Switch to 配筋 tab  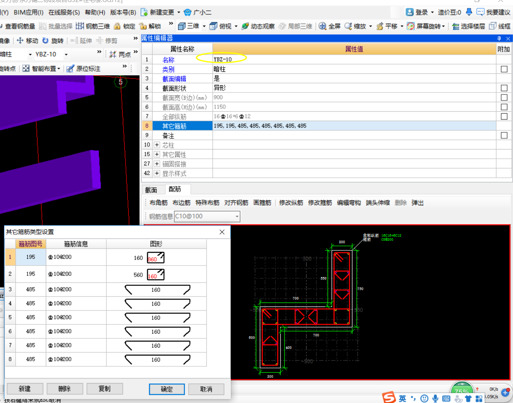click(175, 189)
